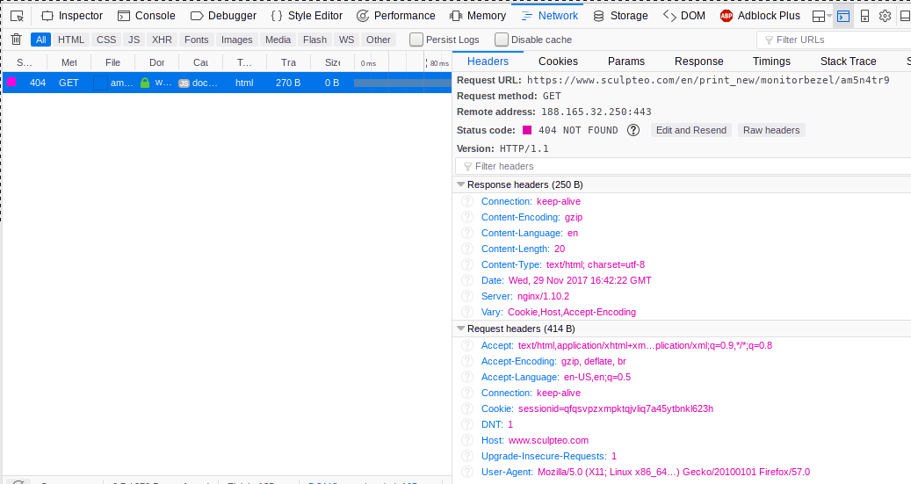Select the 404 GET request row

(228, 83)
